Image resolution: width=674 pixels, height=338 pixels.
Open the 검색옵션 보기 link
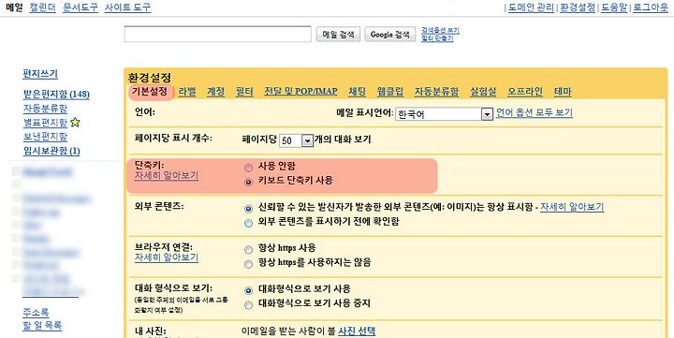click(x=440, y=31)
